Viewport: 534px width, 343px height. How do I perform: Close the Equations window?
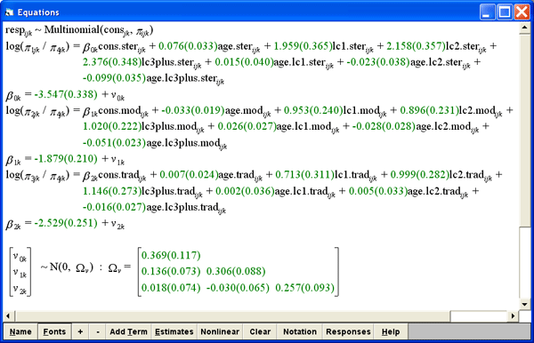[522, 12]
